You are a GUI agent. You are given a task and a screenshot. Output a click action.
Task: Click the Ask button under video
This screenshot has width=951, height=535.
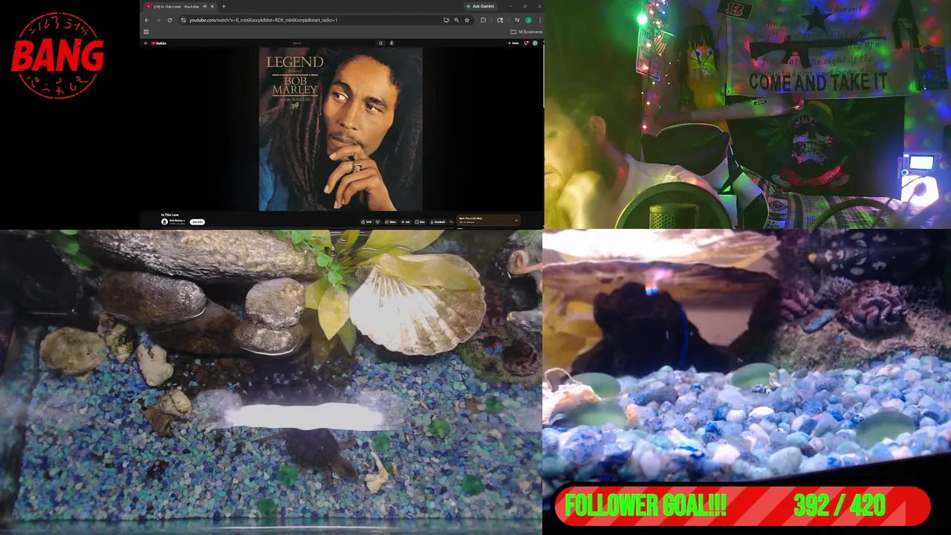click(x=405, y=222)
